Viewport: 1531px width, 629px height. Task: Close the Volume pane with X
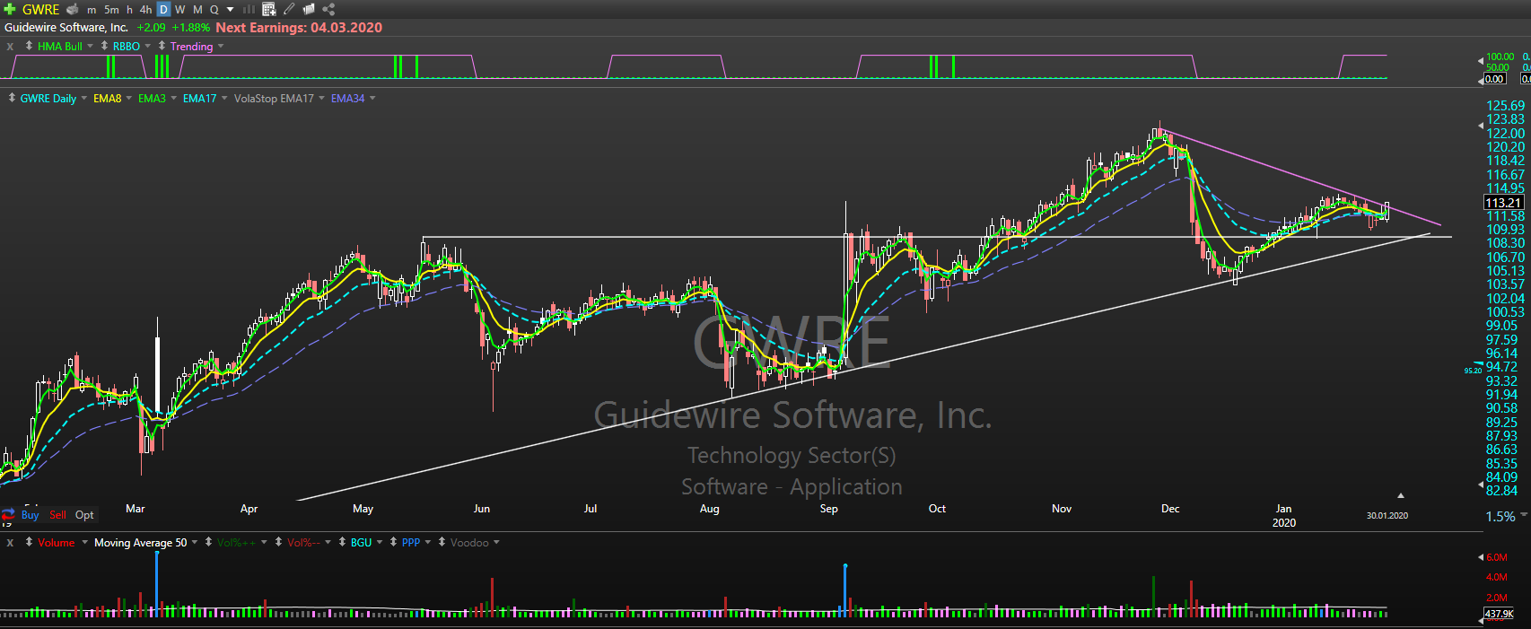(x=10, y=543)
